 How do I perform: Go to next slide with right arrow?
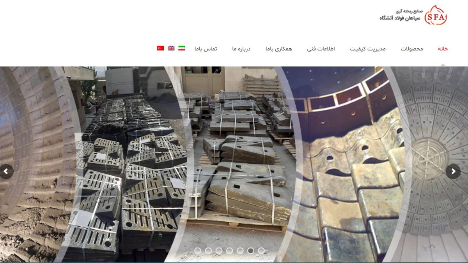(453, 171)
